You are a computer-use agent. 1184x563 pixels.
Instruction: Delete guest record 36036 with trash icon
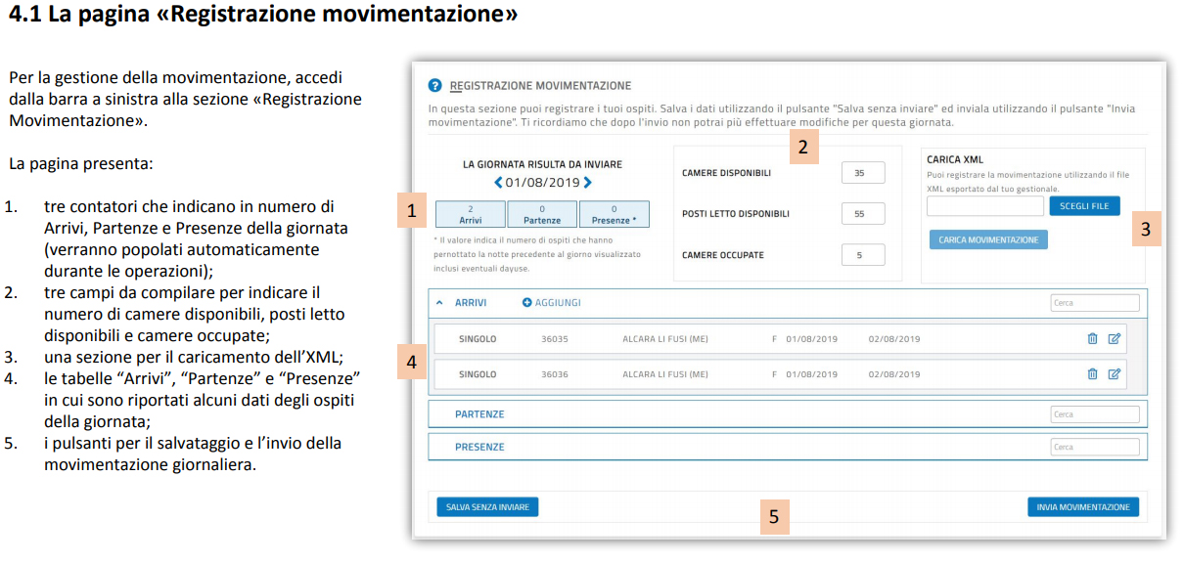click(x=1092, y=373)
